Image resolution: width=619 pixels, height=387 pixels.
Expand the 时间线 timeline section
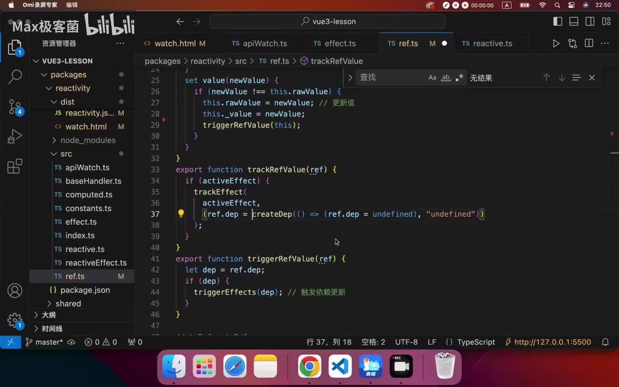(82, 328)
